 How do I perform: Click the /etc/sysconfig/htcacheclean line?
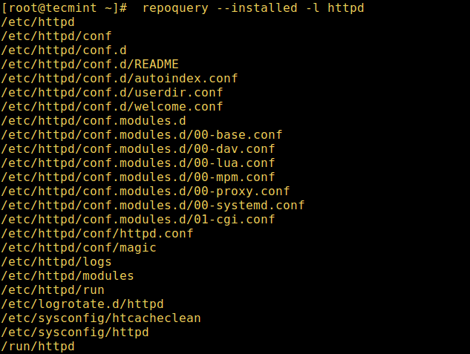point(101,318)
